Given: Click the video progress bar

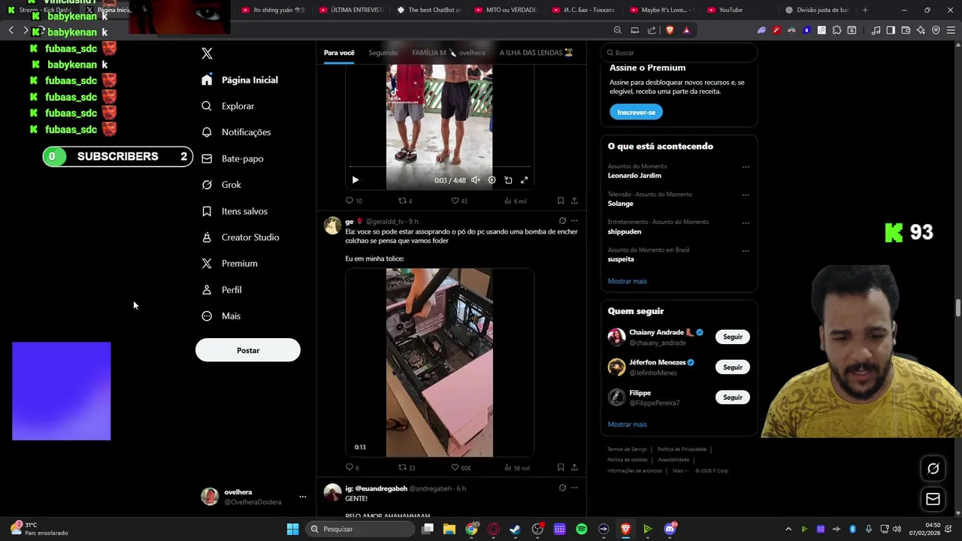Looking at the screenshot, I should click(440, 167).
